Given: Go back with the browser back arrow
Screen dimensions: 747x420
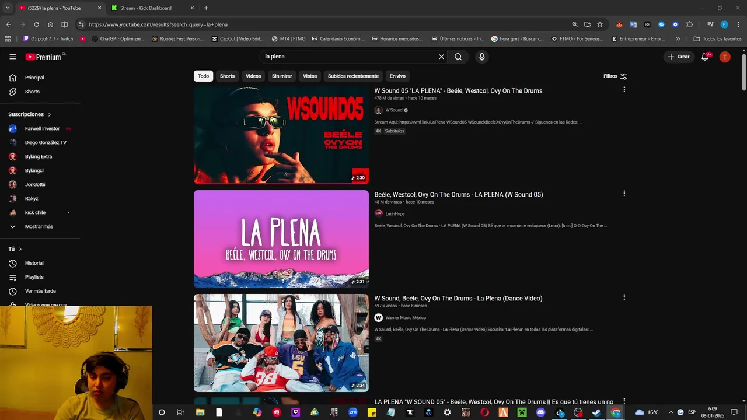Looking at the screenshot, I should (8, 24).
